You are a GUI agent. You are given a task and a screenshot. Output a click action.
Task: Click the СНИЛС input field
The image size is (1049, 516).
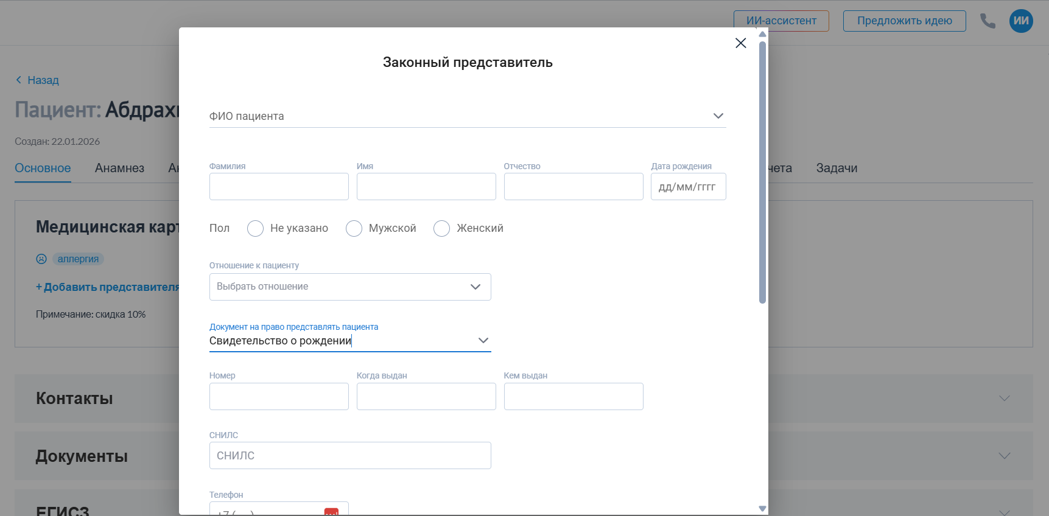pyautogui.click(x=350, y=455)
